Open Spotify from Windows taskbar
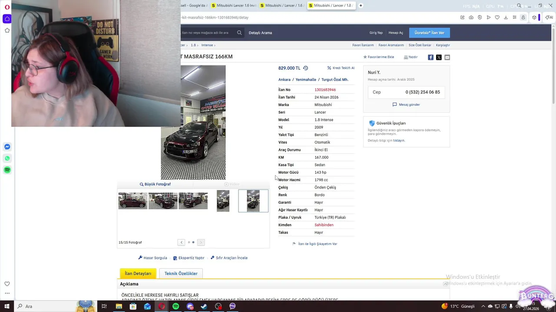Screen dimensions: 556x312 tap(175, 306)
